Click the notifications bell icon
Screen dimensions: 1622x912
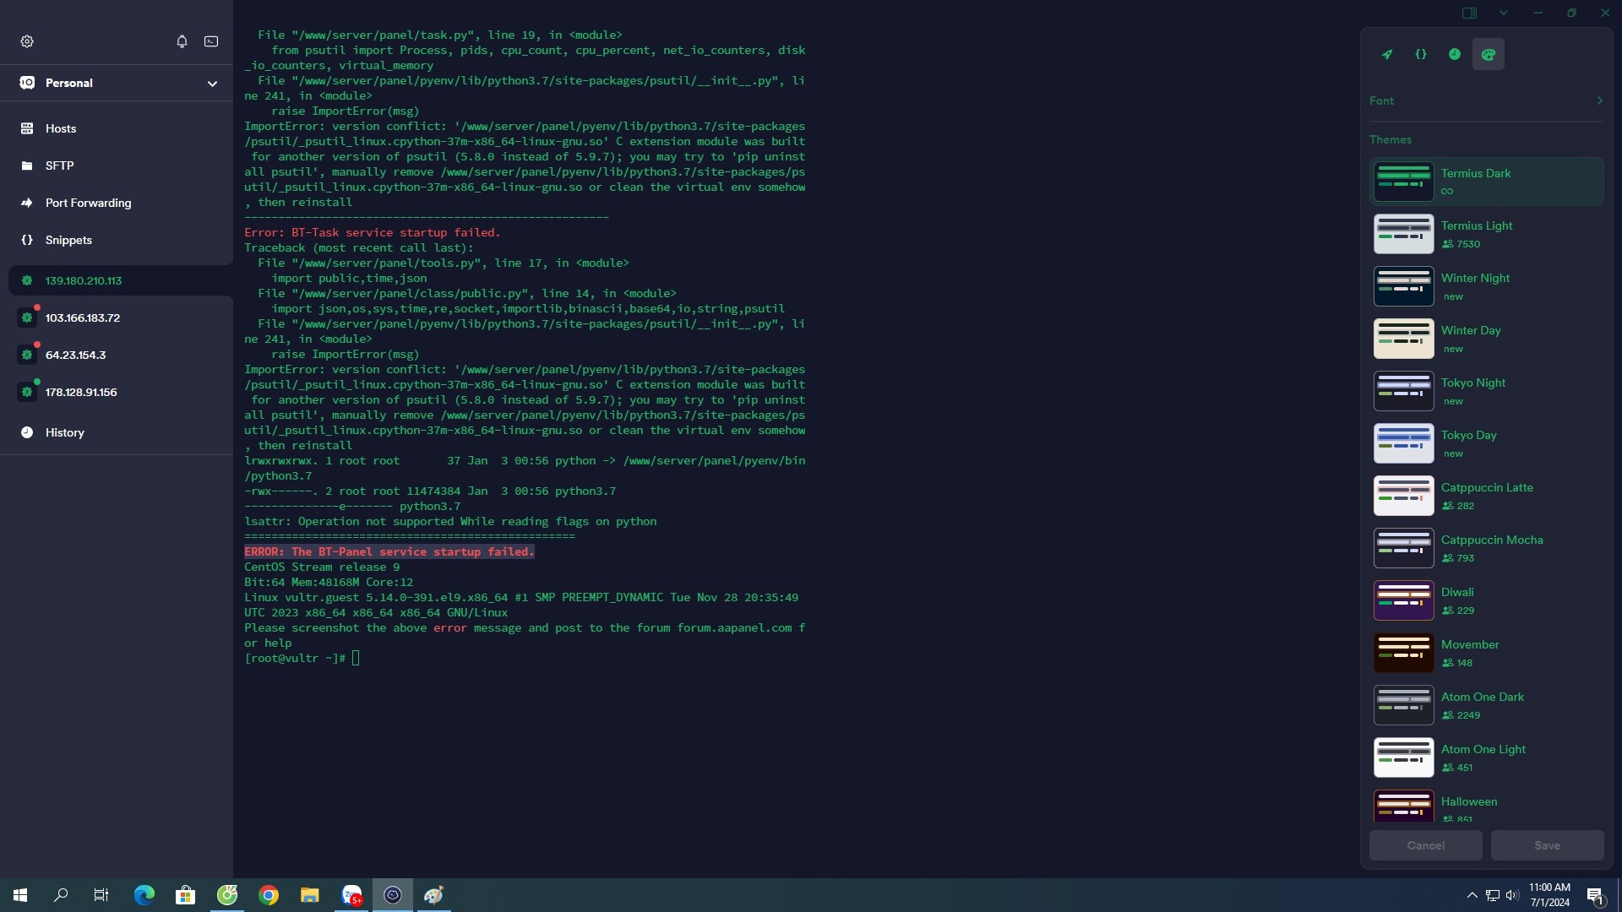pos(182,41)
